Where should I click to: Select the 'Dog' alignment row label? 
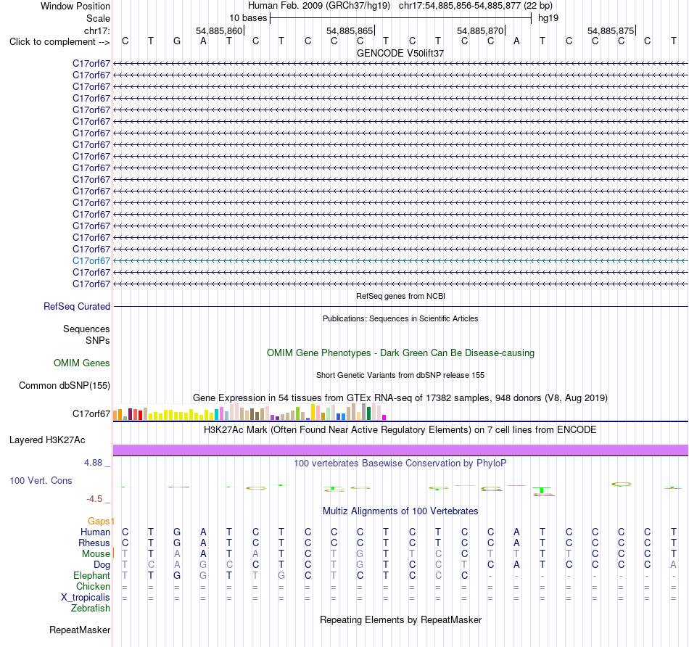[102, 565]
